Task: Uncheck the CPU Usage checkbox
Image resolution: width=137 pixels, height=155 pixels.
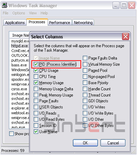Action: pyautogui.click(x=36, y=70)
